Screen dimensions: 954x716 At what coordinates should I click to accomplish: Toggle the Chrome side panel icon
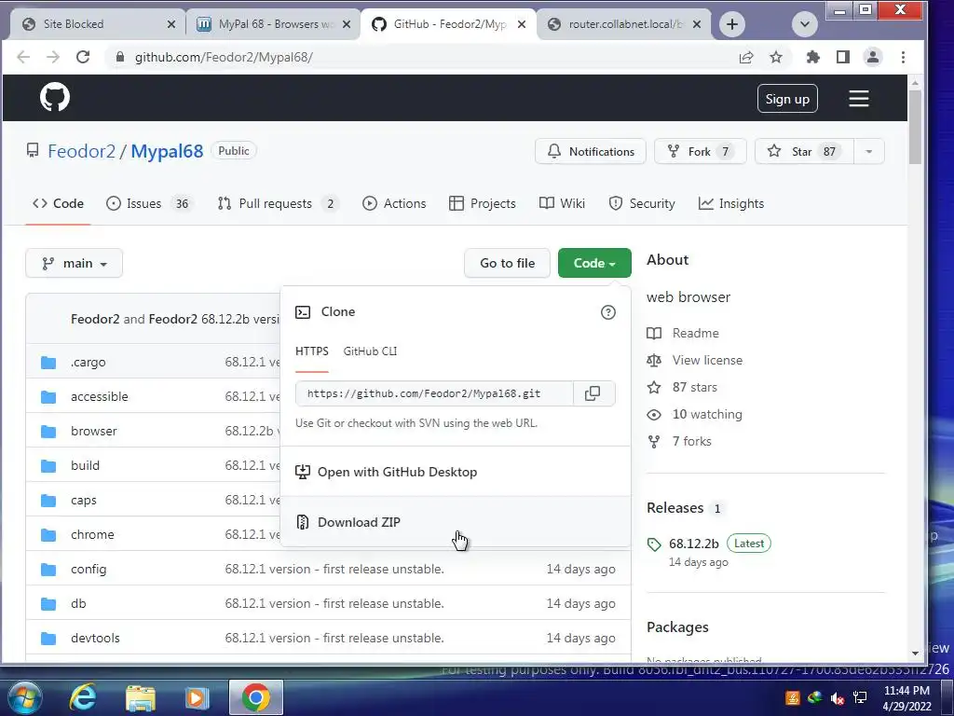point(842,57)
